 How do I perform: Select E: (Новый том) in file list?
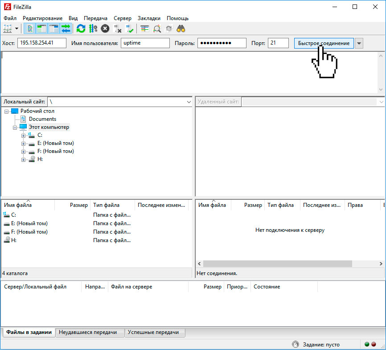coord(29,223)
